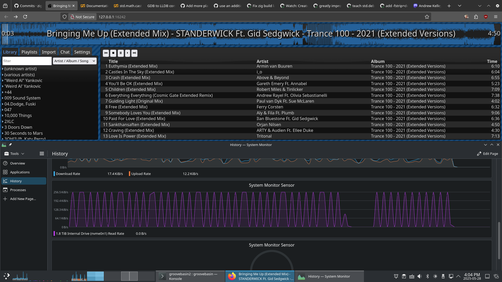Viewport: 502px width, 282px height.
Task: Expand the 009 Sound System artist
Action: tap(3, 98)
